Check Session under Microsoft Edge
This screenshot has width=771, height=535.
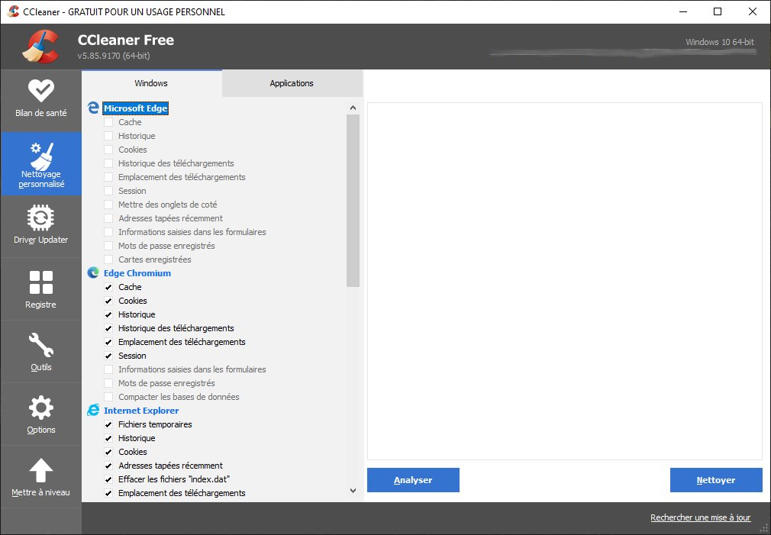click(108, 192)
